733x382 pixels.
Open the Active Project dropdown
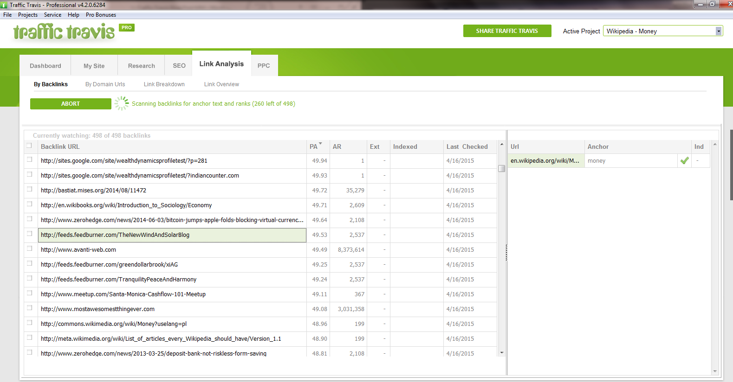click(x=719, y=31)
